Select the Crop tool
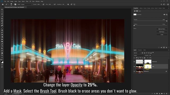This screenshot has width=170, height=95. click(2, 19)
